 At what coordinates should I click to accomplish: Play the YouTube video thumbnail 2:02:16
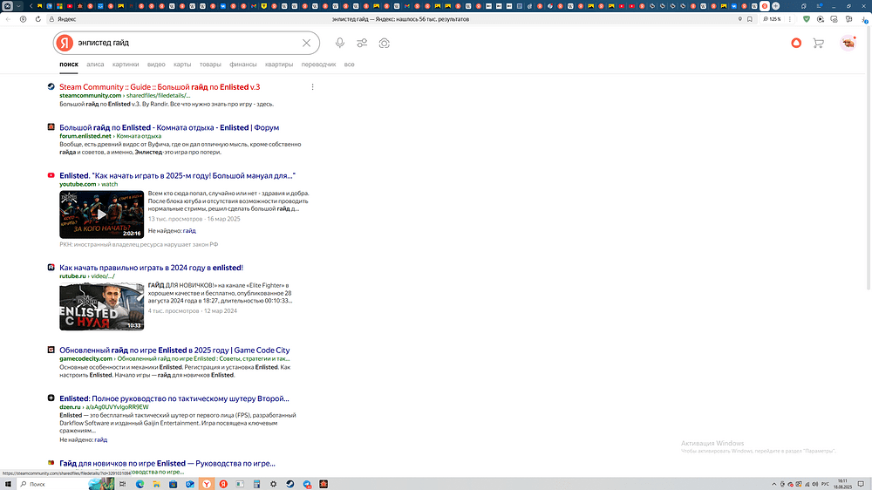102,214
